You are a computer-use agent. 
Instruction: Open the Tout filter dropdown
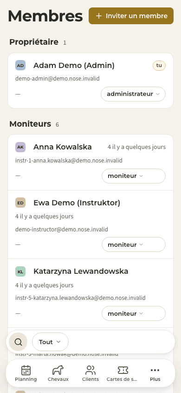pos(50,342)
